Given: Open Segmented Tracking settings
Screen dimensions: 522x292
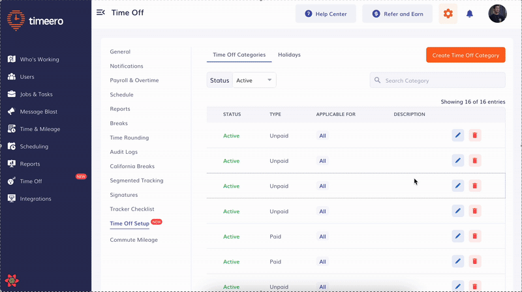Looking at the screenshot, I should (136, 181).
